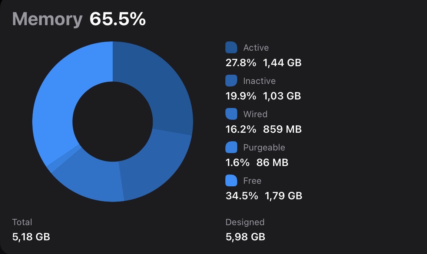Select the Wired label in legend
This screenshot has height=254, width=427.
point(255,114)
